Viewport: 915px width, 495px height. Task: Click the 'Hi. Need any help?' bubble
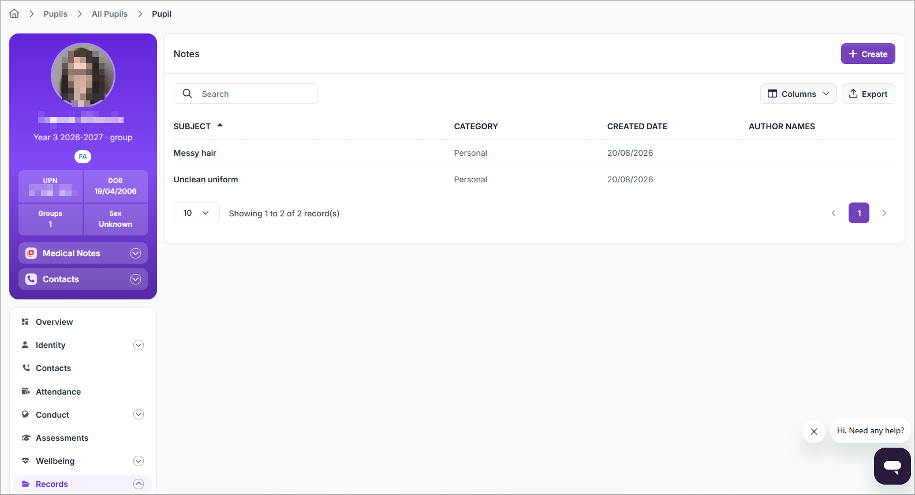click(871, 430)
